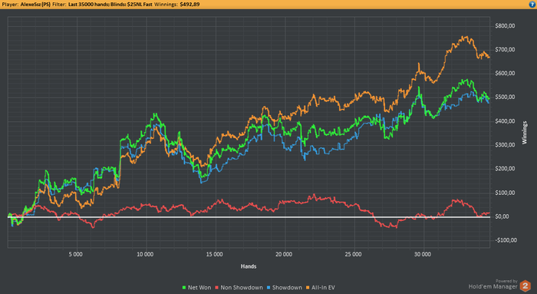Click the $400,00 axis label
Screen dimensions: 537x294
pyautogui.click(x=505, y=121)
